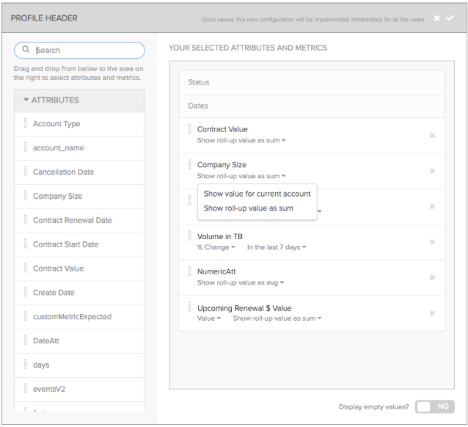Open In the last 7 days dropdown

coord(277,247)
